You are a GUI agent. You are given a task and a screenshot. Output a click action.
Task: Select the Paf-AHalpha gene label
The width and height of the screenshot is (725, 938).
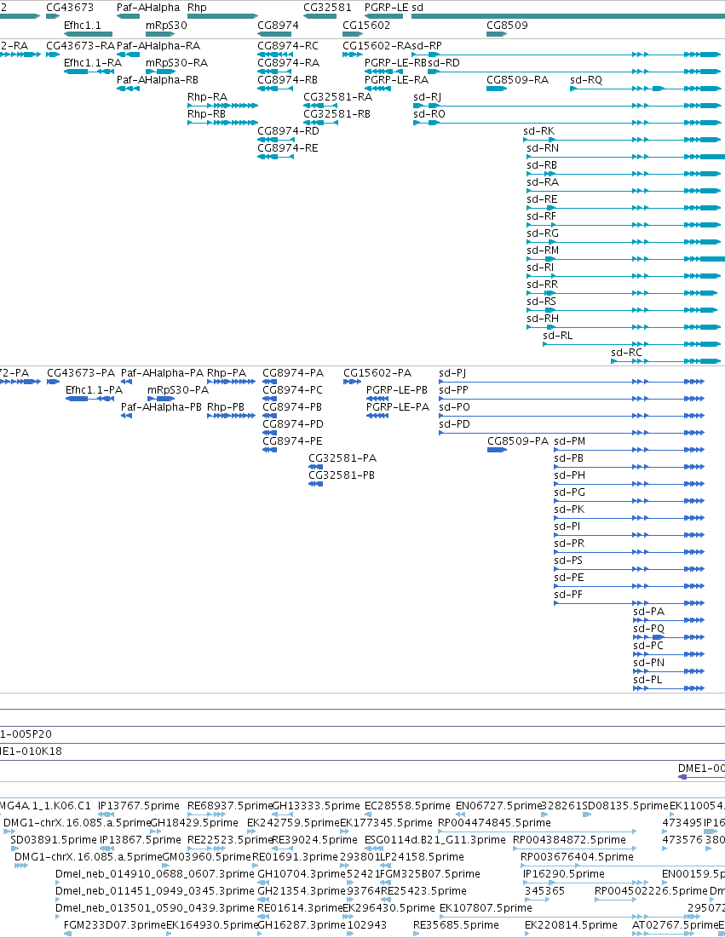pyautogui.click(x=147, y=8)
